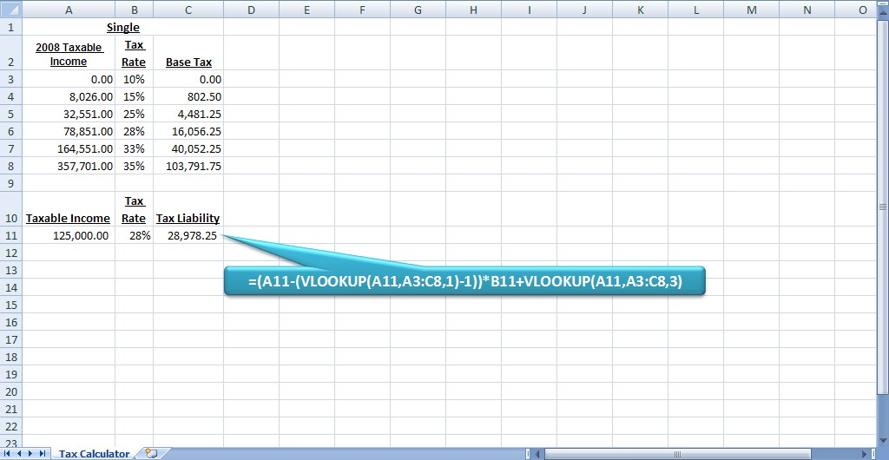Click the vertical scrollbar thumb
889x460 pixels.
[x=883, y=207]
